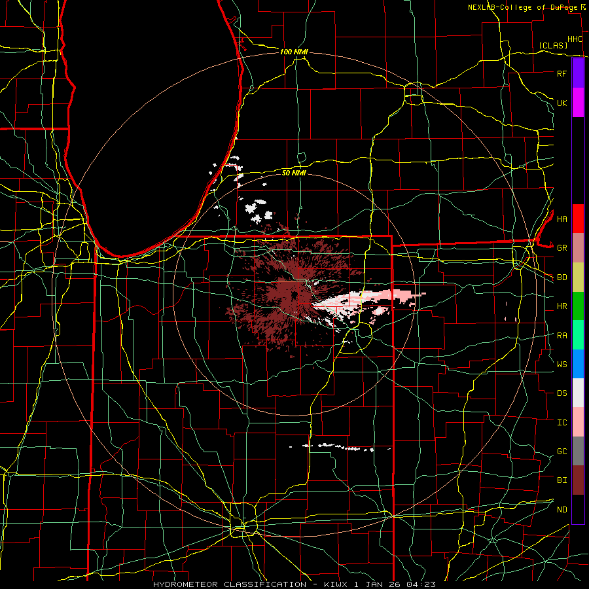589x589 pixels.
Task: Click the dark red BI legend swatch
Action: (578, 480)
